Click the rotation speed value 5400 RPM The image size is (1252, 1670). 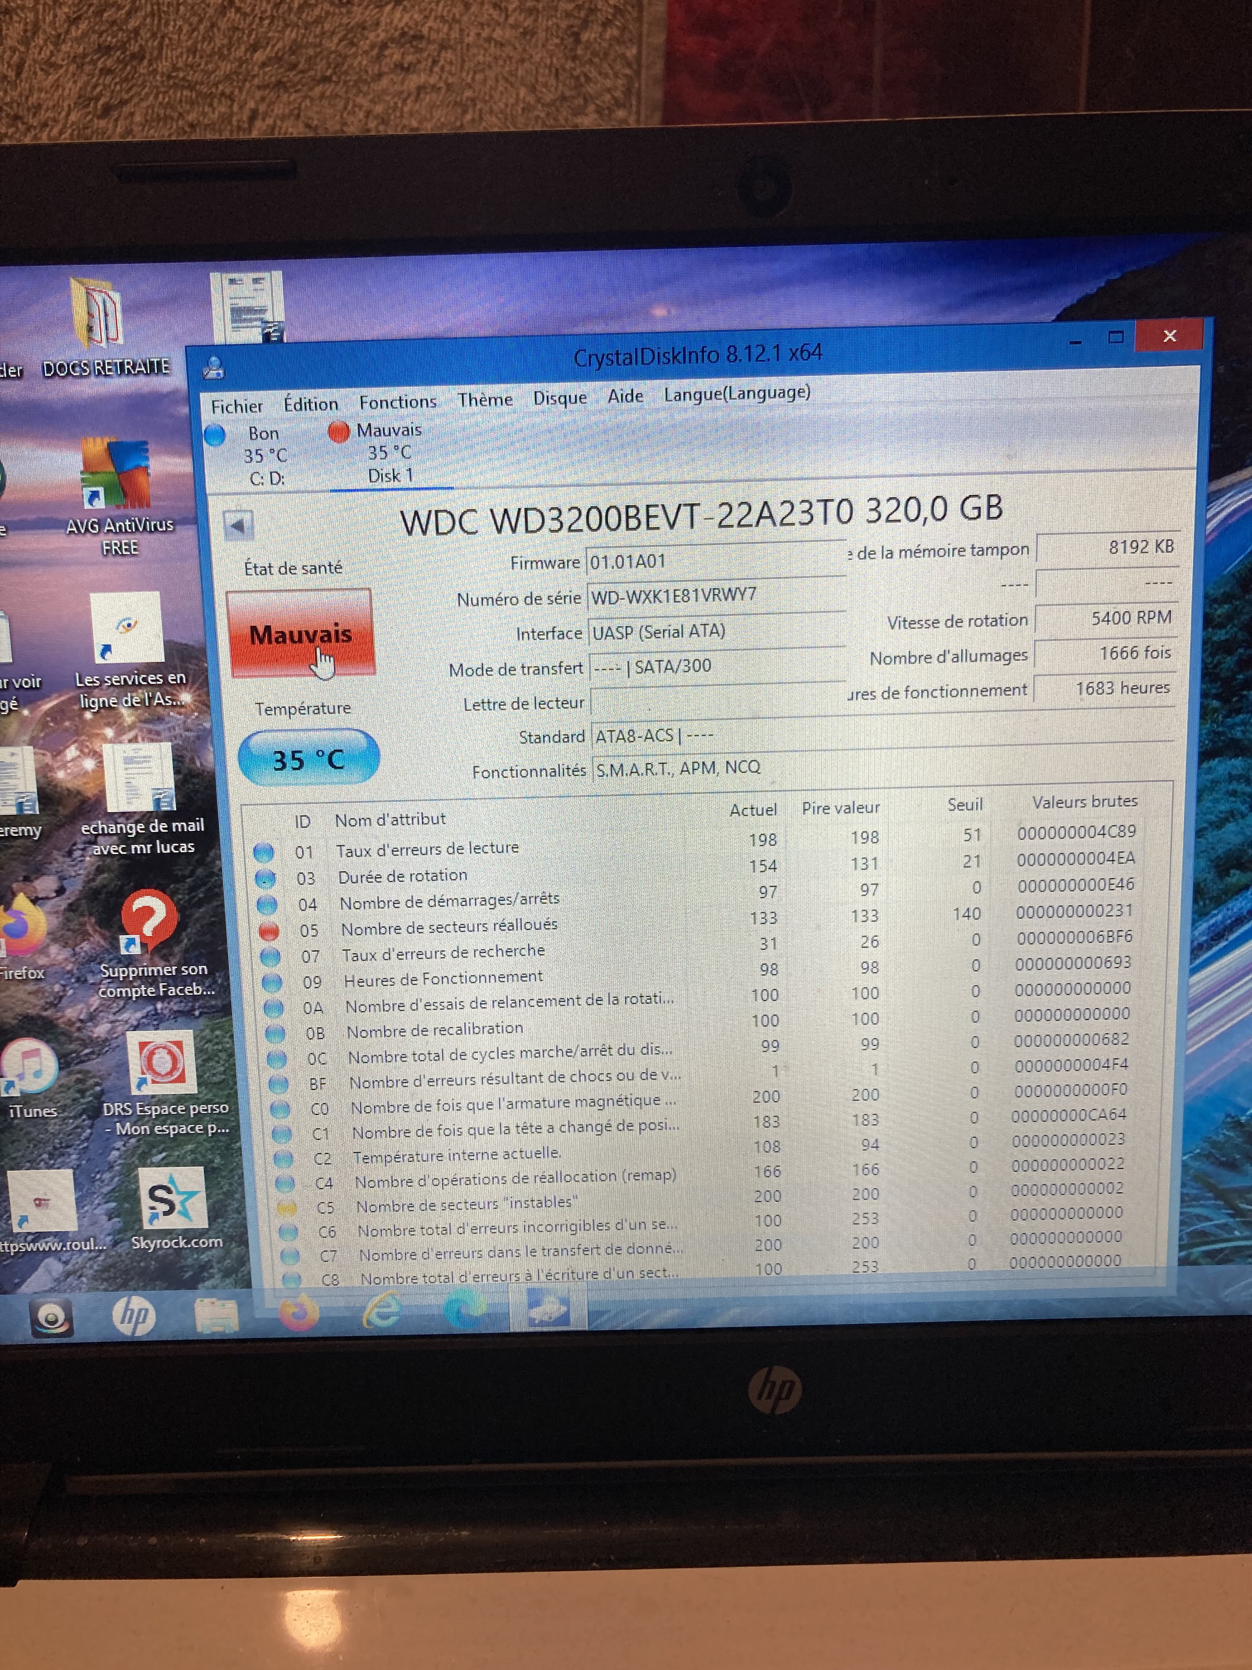[1106, 618]
